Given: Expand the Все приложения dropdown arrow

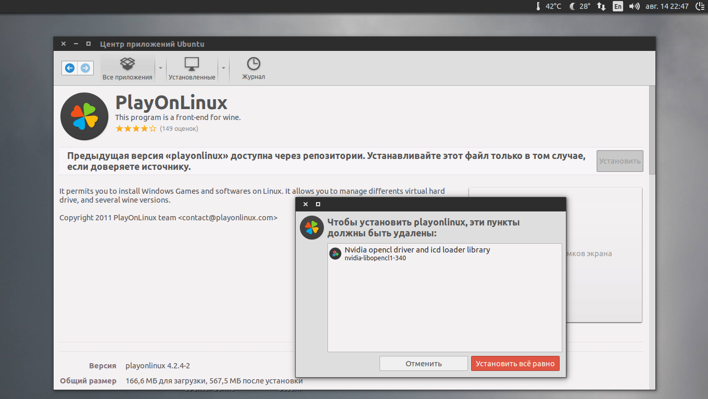Looking at the screenshot, I should [x=161, y=68].
